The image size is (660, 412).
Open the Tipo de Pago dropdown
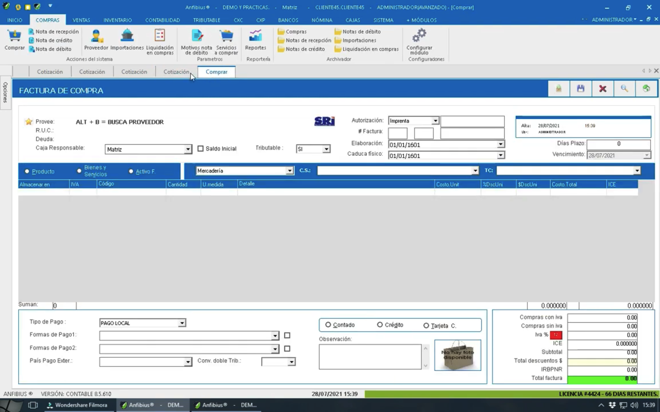[x=182, y=323]
